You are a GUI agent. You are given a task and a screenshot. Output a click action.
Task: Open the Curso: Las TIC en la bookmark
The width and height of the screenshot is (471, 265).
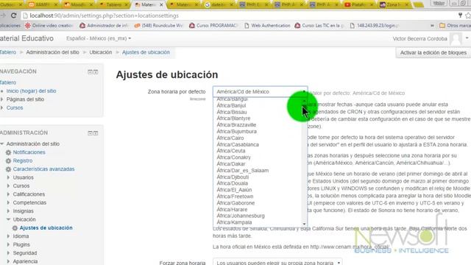coord(319,26)
